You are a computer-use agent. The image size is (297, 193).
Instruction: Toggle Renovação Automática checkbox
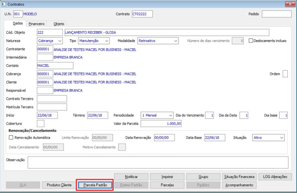(x=11, y=137)
